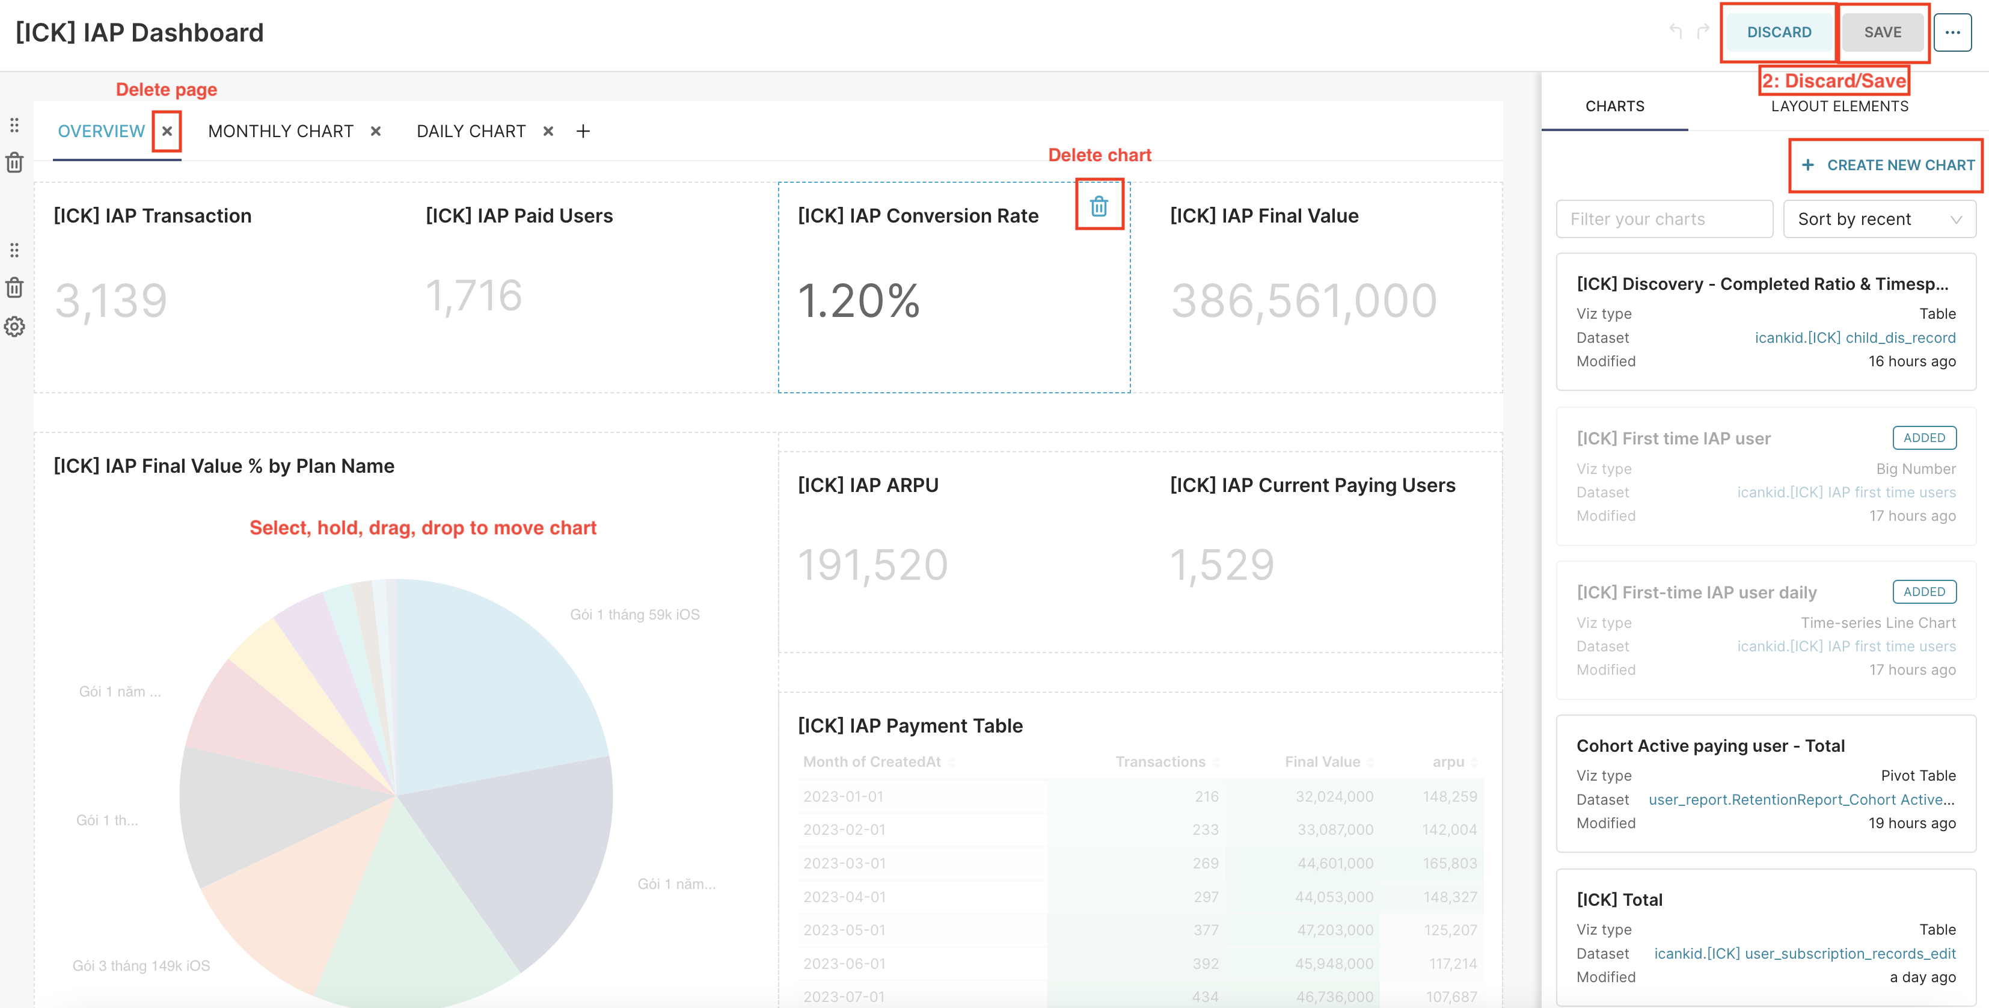
Task: Click the DISCARD button
Action: pyautogui.click(x=1778, y=32)
